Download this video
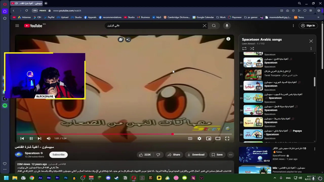Viewport: 324px width, 182px height. point(196,155)
